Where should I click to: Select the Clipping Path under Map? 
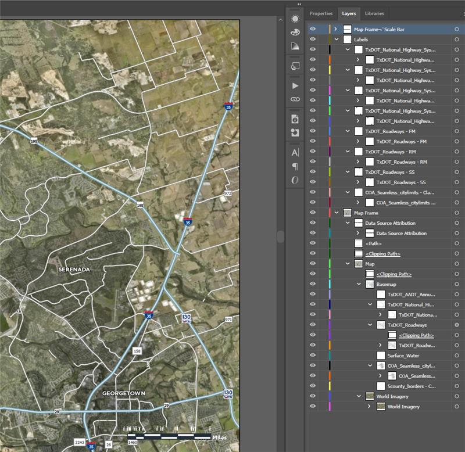(394, 274)
